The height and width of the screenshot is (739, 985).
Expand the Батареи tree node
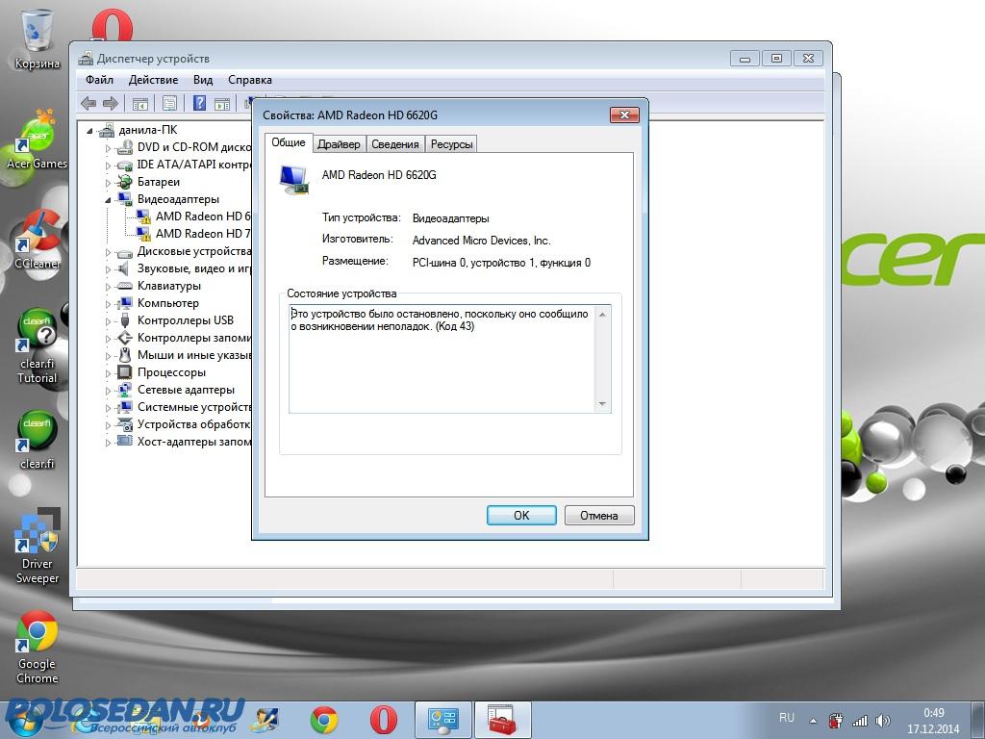[x=109, y=182]
